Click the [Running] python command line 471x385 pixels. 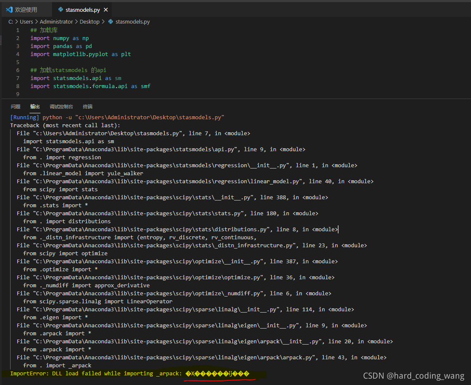[117, 118]
